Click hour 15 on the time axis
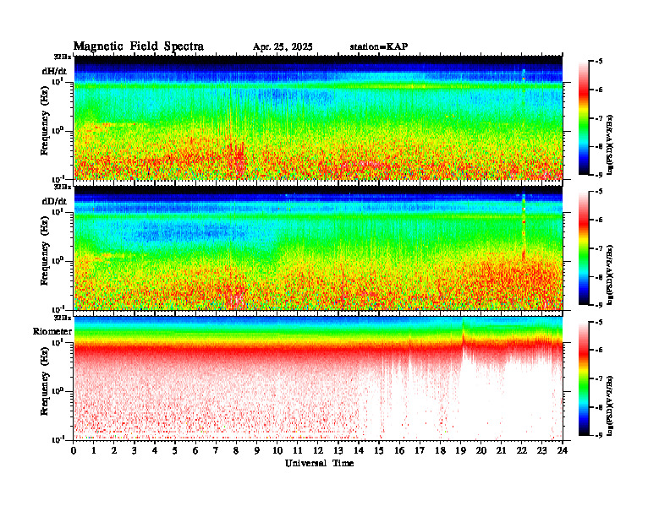Image resolution: width=670 pixels, height=517 pixels. (379, 450)
